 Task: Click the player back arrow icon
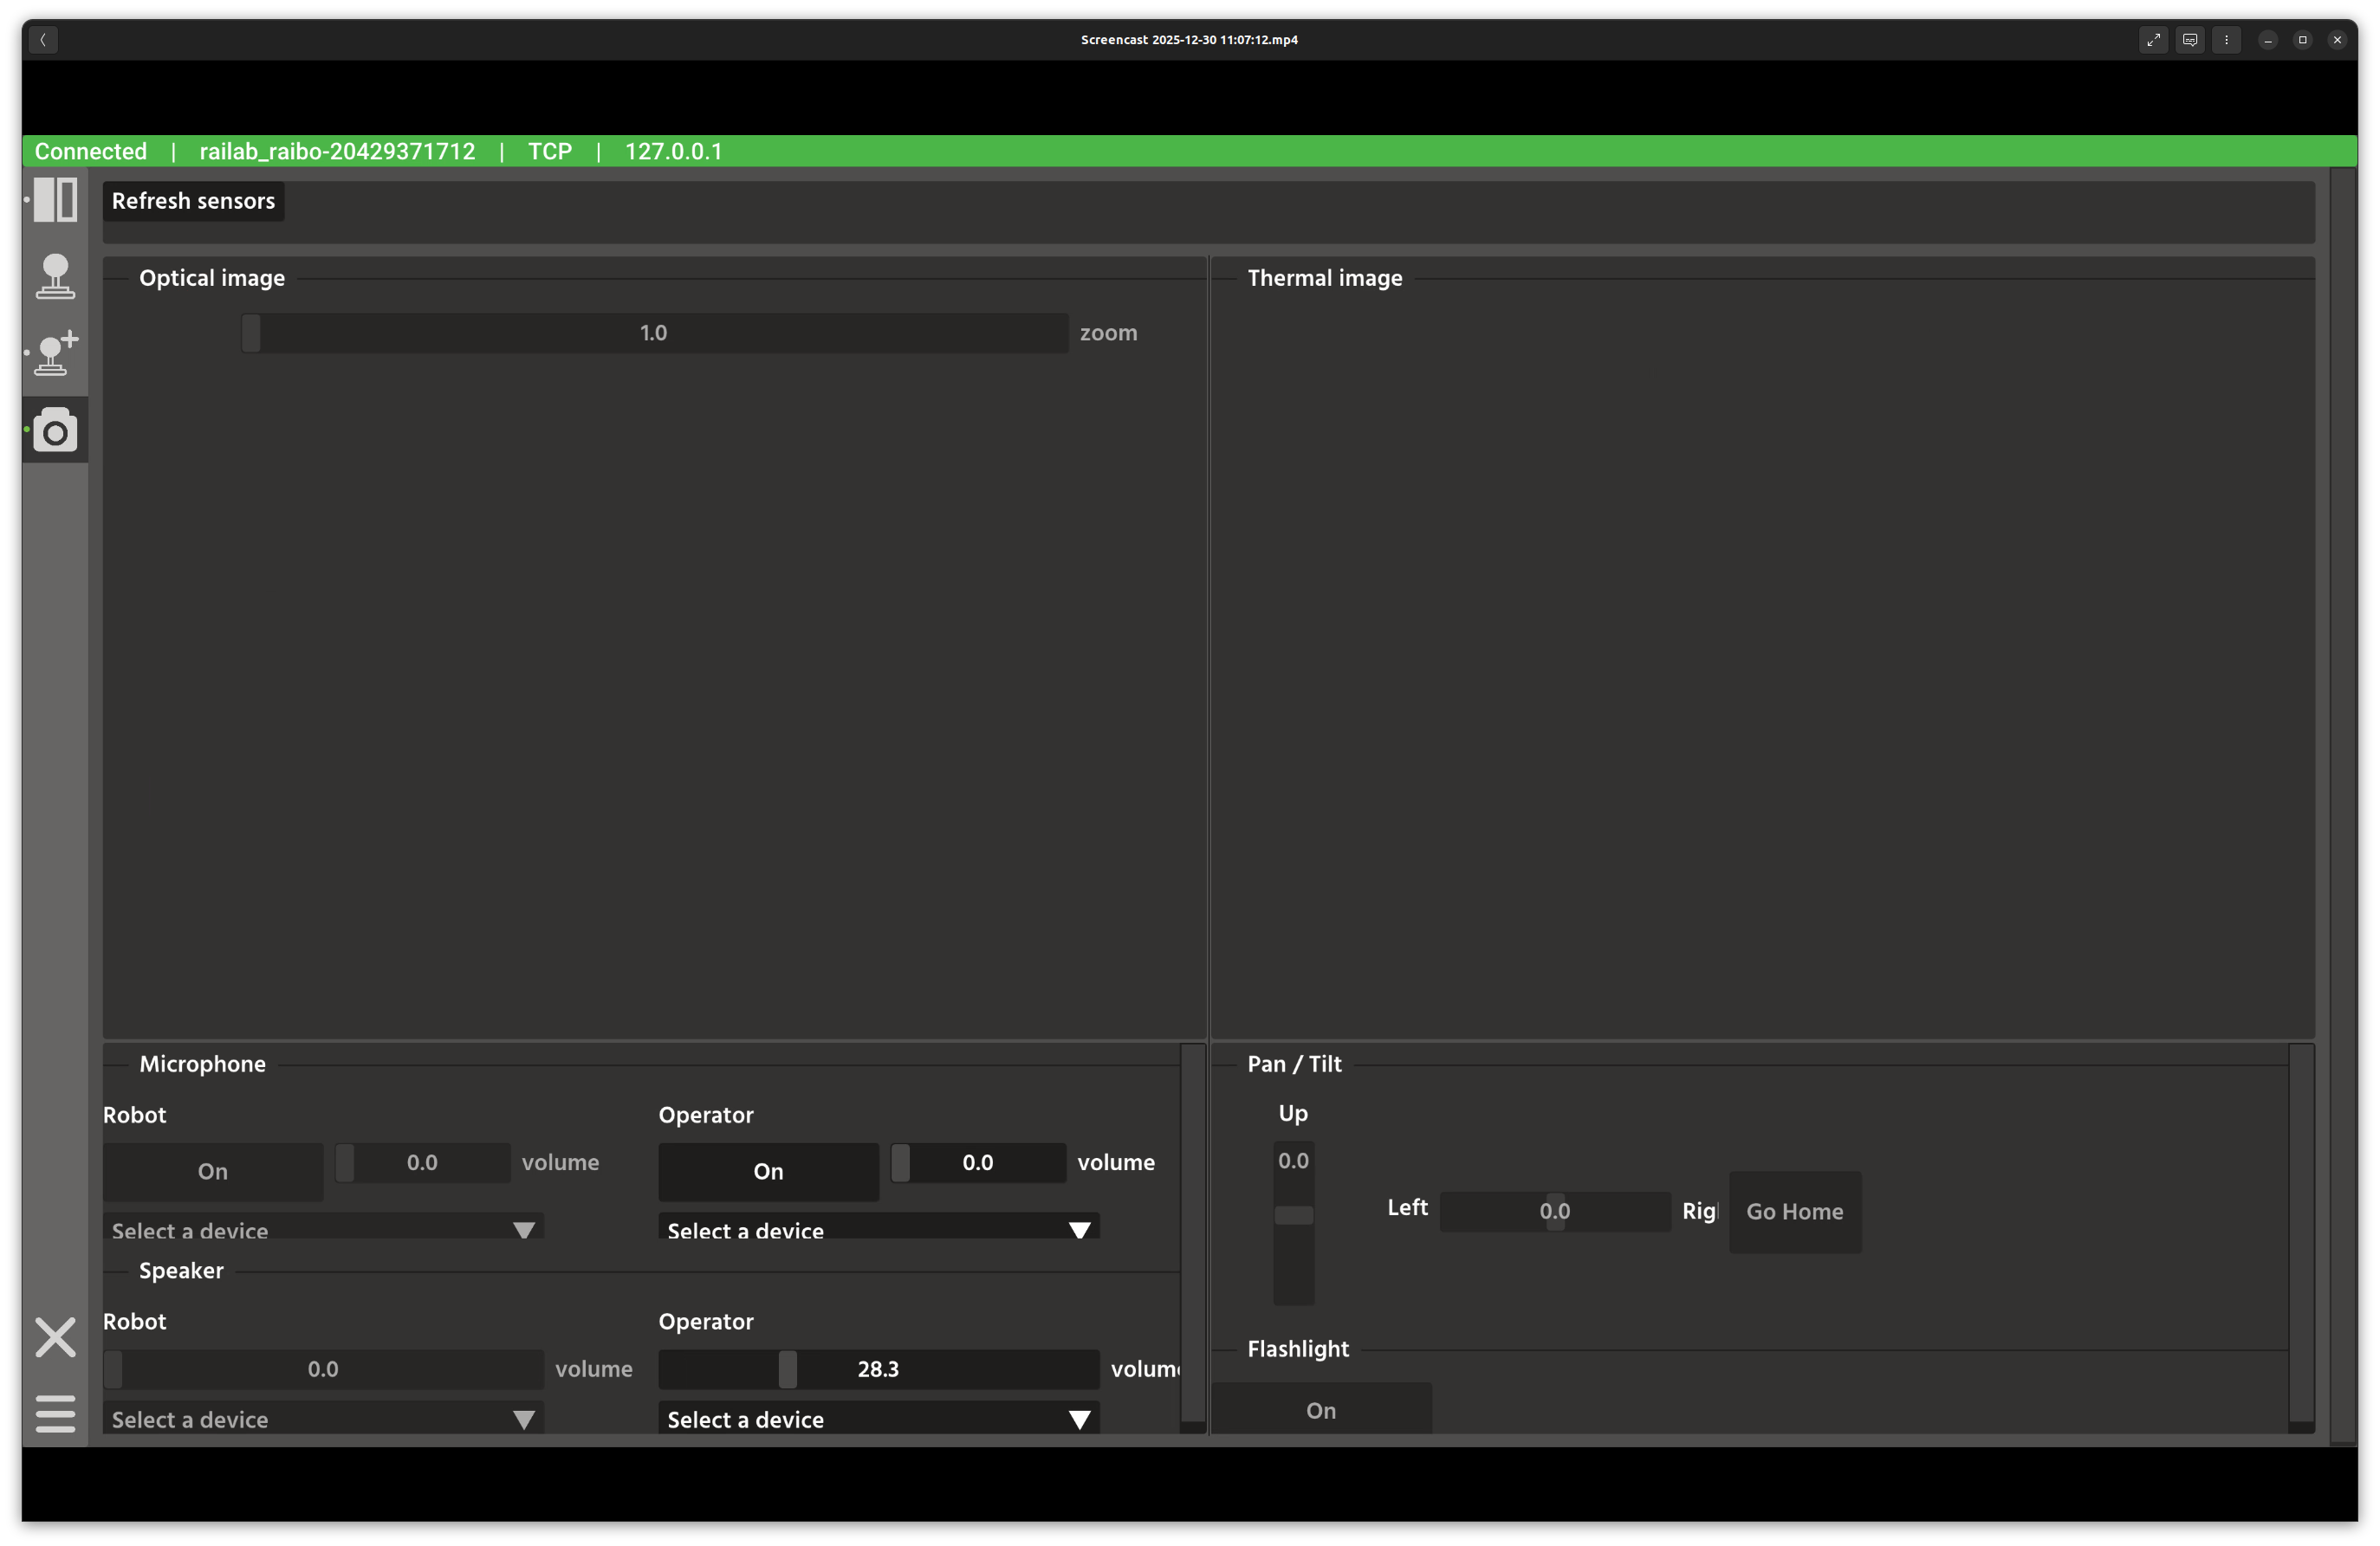pyautogui.click(x=43, y=40)
